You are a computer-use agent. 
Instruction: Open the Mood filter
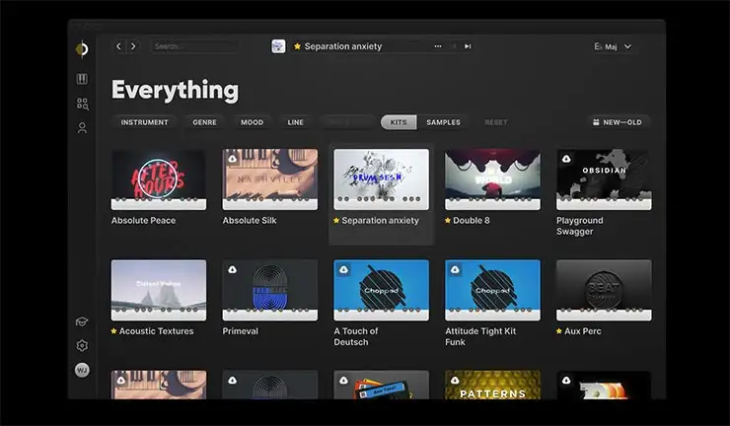[252, 122]
